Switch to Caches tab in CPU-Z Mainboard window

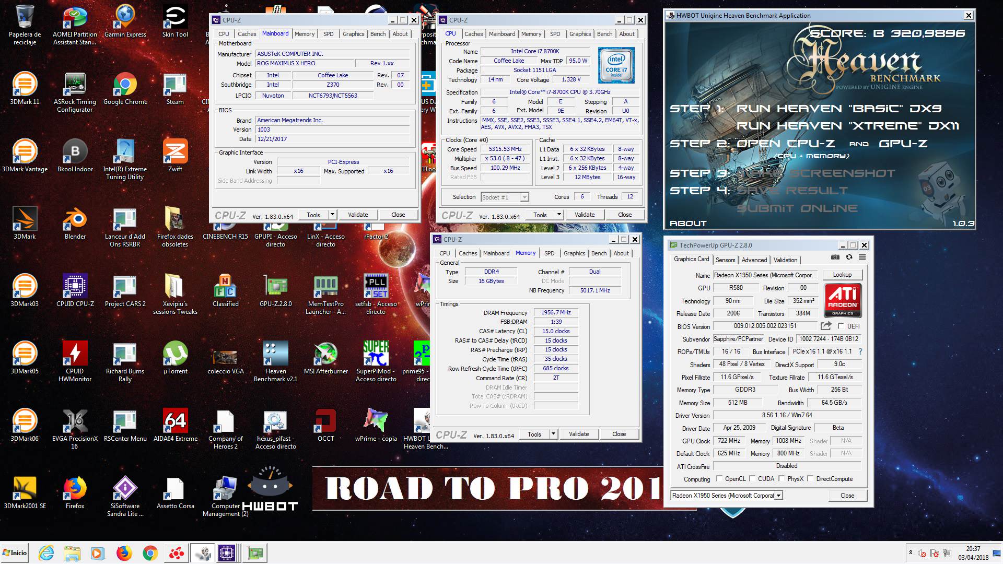click(247, 34)
